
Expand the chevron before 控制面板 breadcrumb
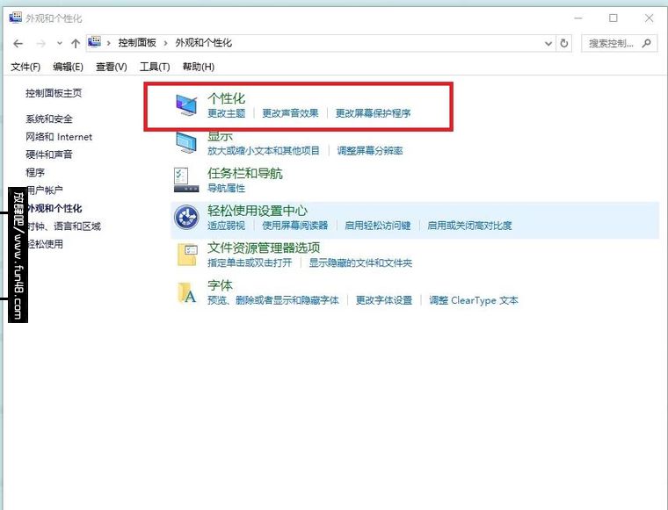109,43
